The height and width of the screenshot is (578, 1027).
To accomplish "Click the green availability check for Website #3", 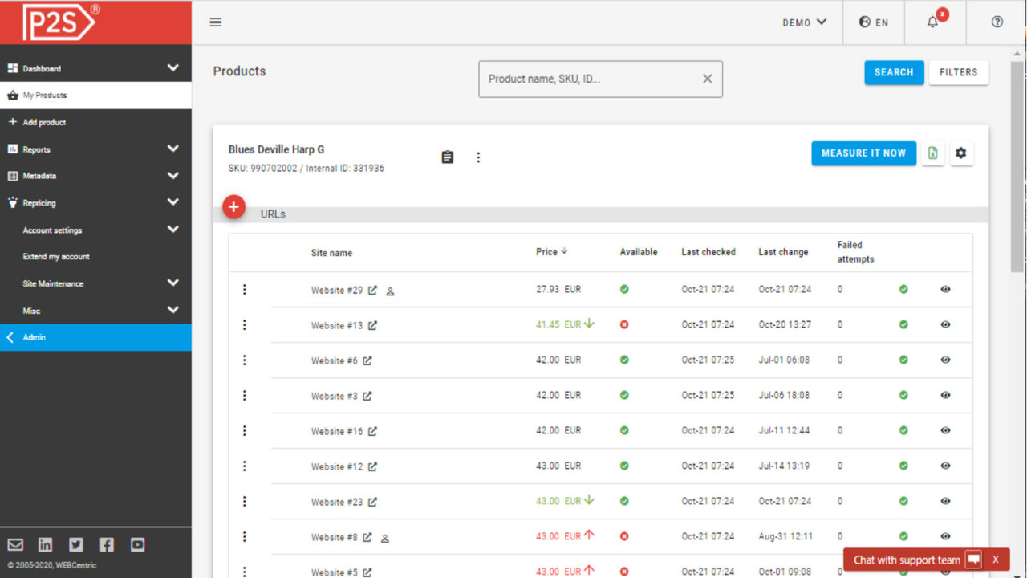I will coord(623,395).
